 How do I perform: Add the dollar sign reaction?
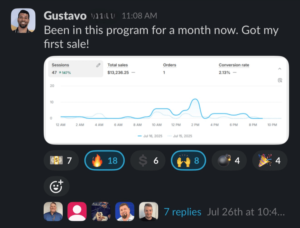click(148, 160)
